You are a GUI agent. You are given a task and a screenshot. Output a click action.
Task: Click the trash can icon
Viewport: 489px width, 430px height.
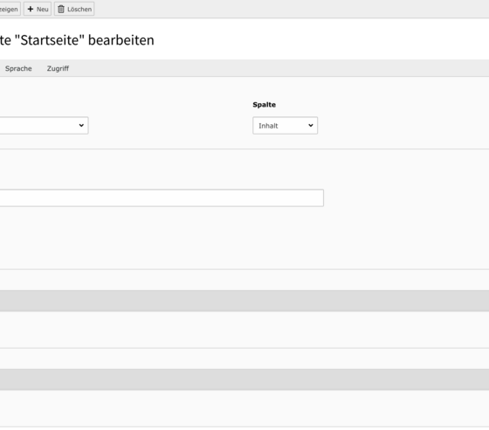coord(61,9)
